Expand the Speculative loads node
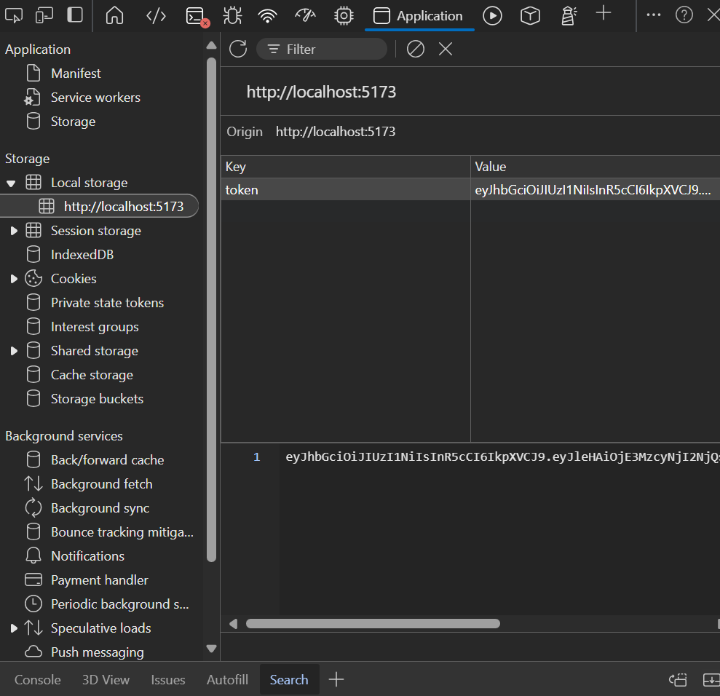 [x=13, y=628]
